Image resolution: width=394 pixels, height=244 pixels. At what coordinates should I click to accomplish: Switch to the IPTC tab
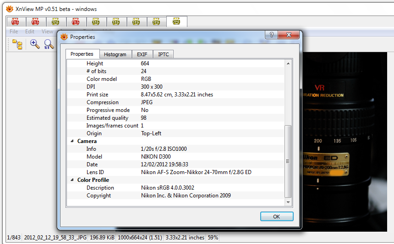pos(164,54)
